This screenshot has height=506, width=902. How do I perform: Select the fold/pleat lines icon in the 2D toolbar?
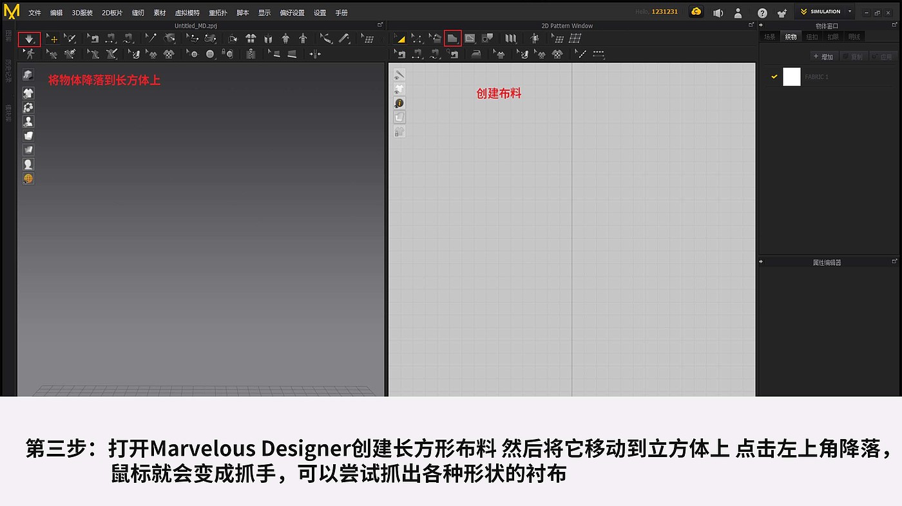click(x=511, y=39)
